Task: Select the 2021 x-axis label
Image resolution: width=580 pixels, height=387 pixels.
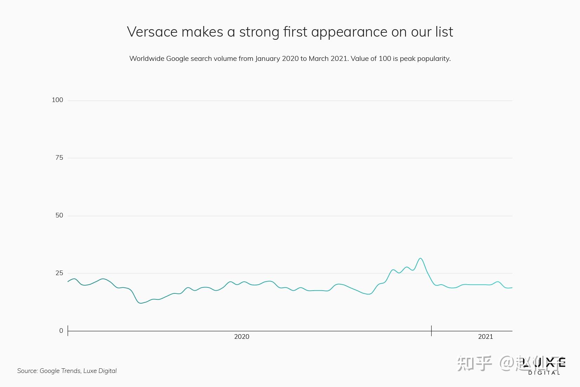Action: [x=485, y=337]
